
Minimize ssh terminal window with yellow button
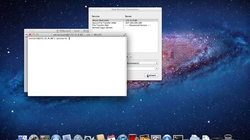coord(34,35)
